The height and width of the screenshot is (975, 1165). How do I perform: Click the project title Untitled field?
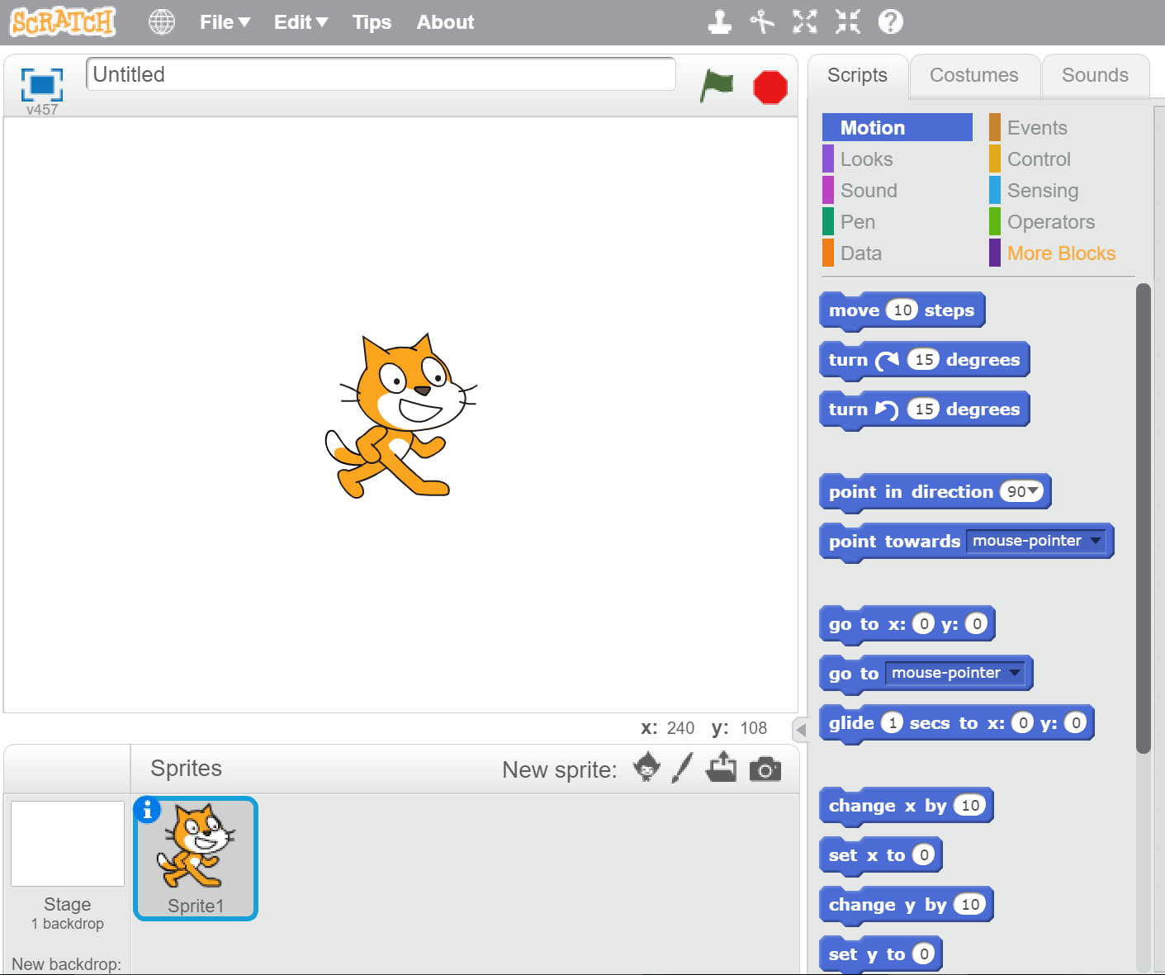(x=381, y=74)
